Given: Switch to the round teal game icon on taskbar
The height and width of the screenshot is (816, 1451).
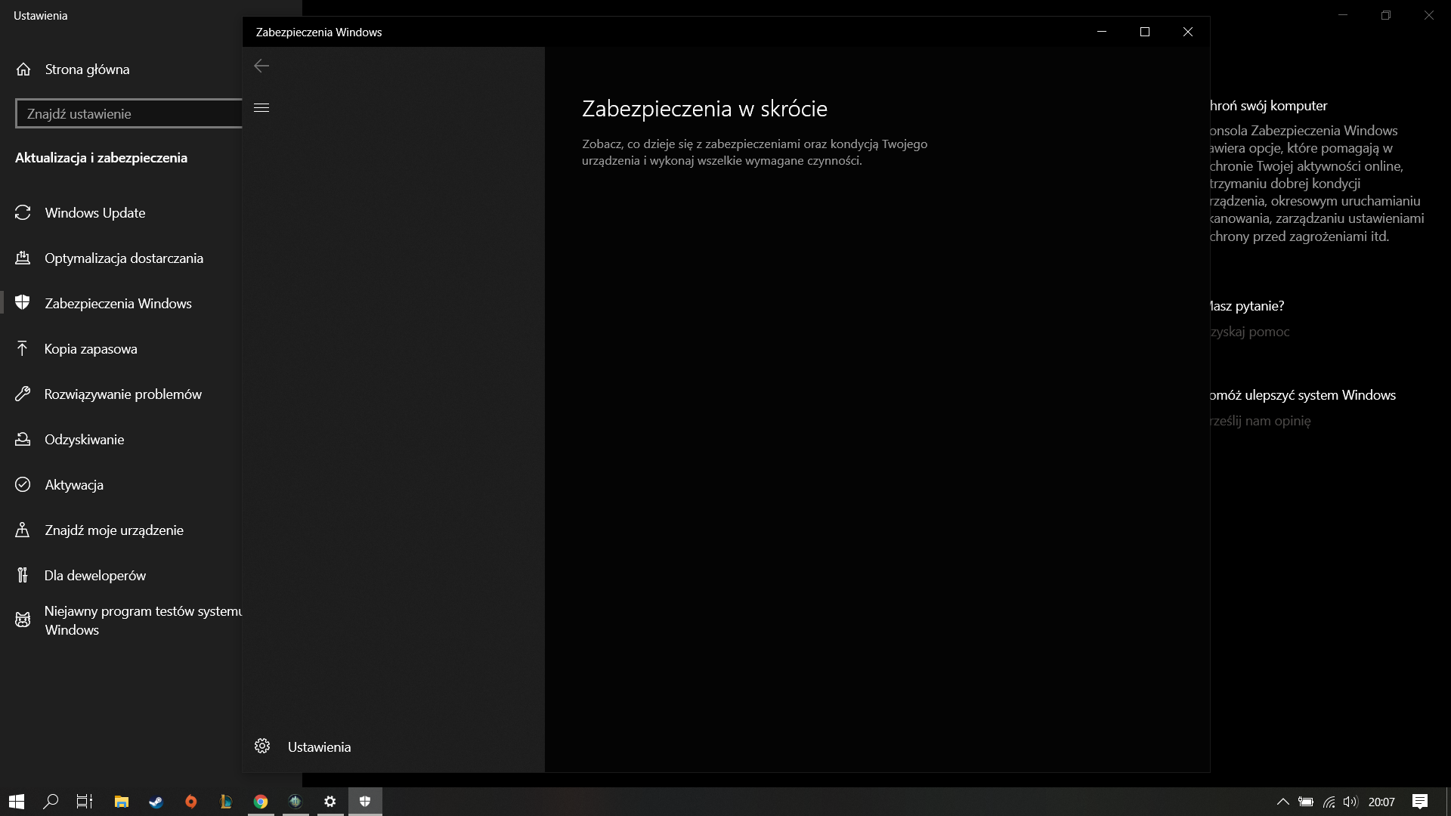Looking at the screenshot, I should [x=295, y=802].
